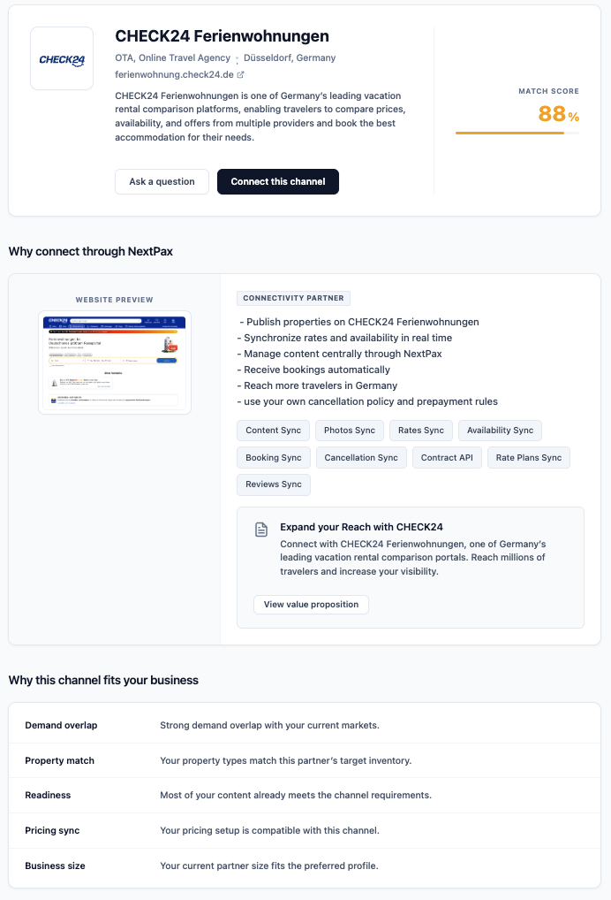The width and height of the screenshot is (611, 900).
Task: Click the document icon beside Expand your Reach
Action: (260, 530)
